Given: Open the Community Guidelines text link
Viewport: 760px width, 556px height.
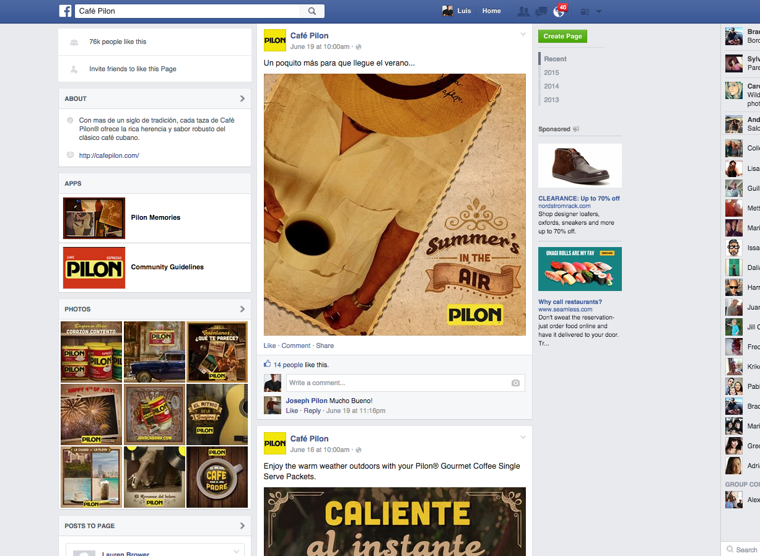Looking at the screenshot, I should pos(167,267).
